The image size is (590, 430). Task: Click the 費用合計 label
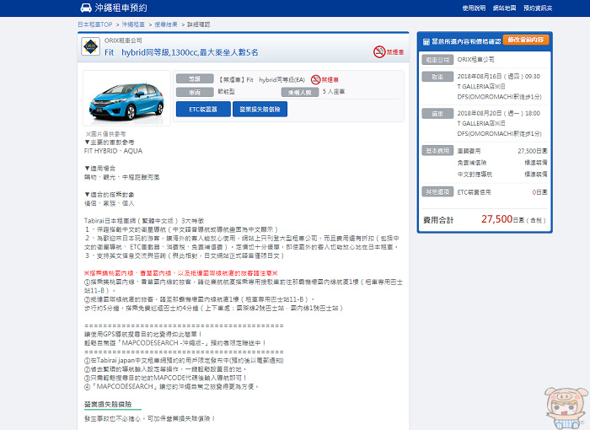438,220
